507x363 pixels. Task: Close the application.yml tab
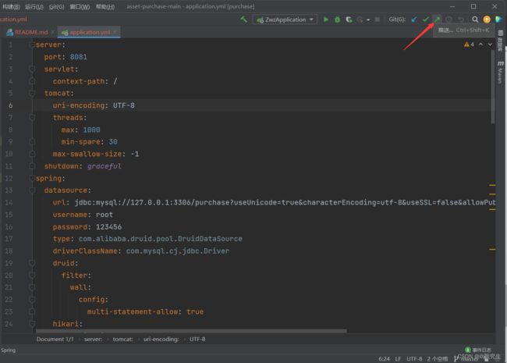[115, 32]
